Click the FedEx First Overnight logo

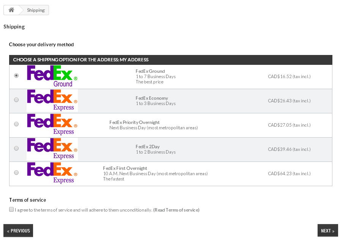[x=52, y=173]
